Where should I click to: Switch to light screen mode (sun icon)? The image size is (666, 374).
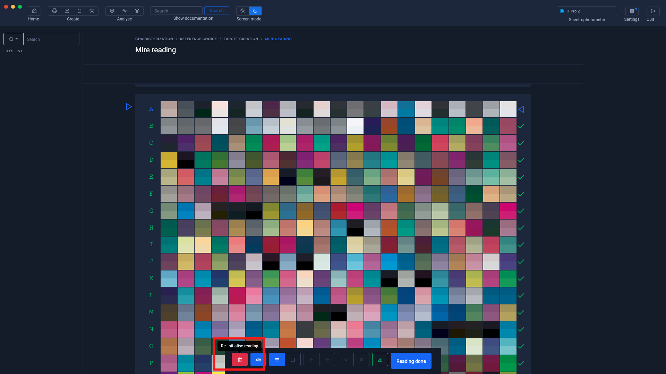coord(243,11)
